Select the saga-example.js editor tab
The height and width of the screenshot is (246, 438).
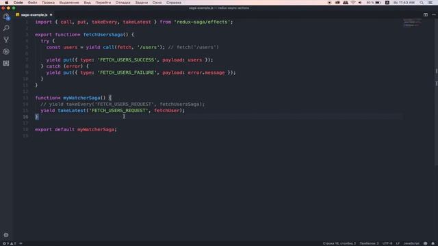point(34,15)
